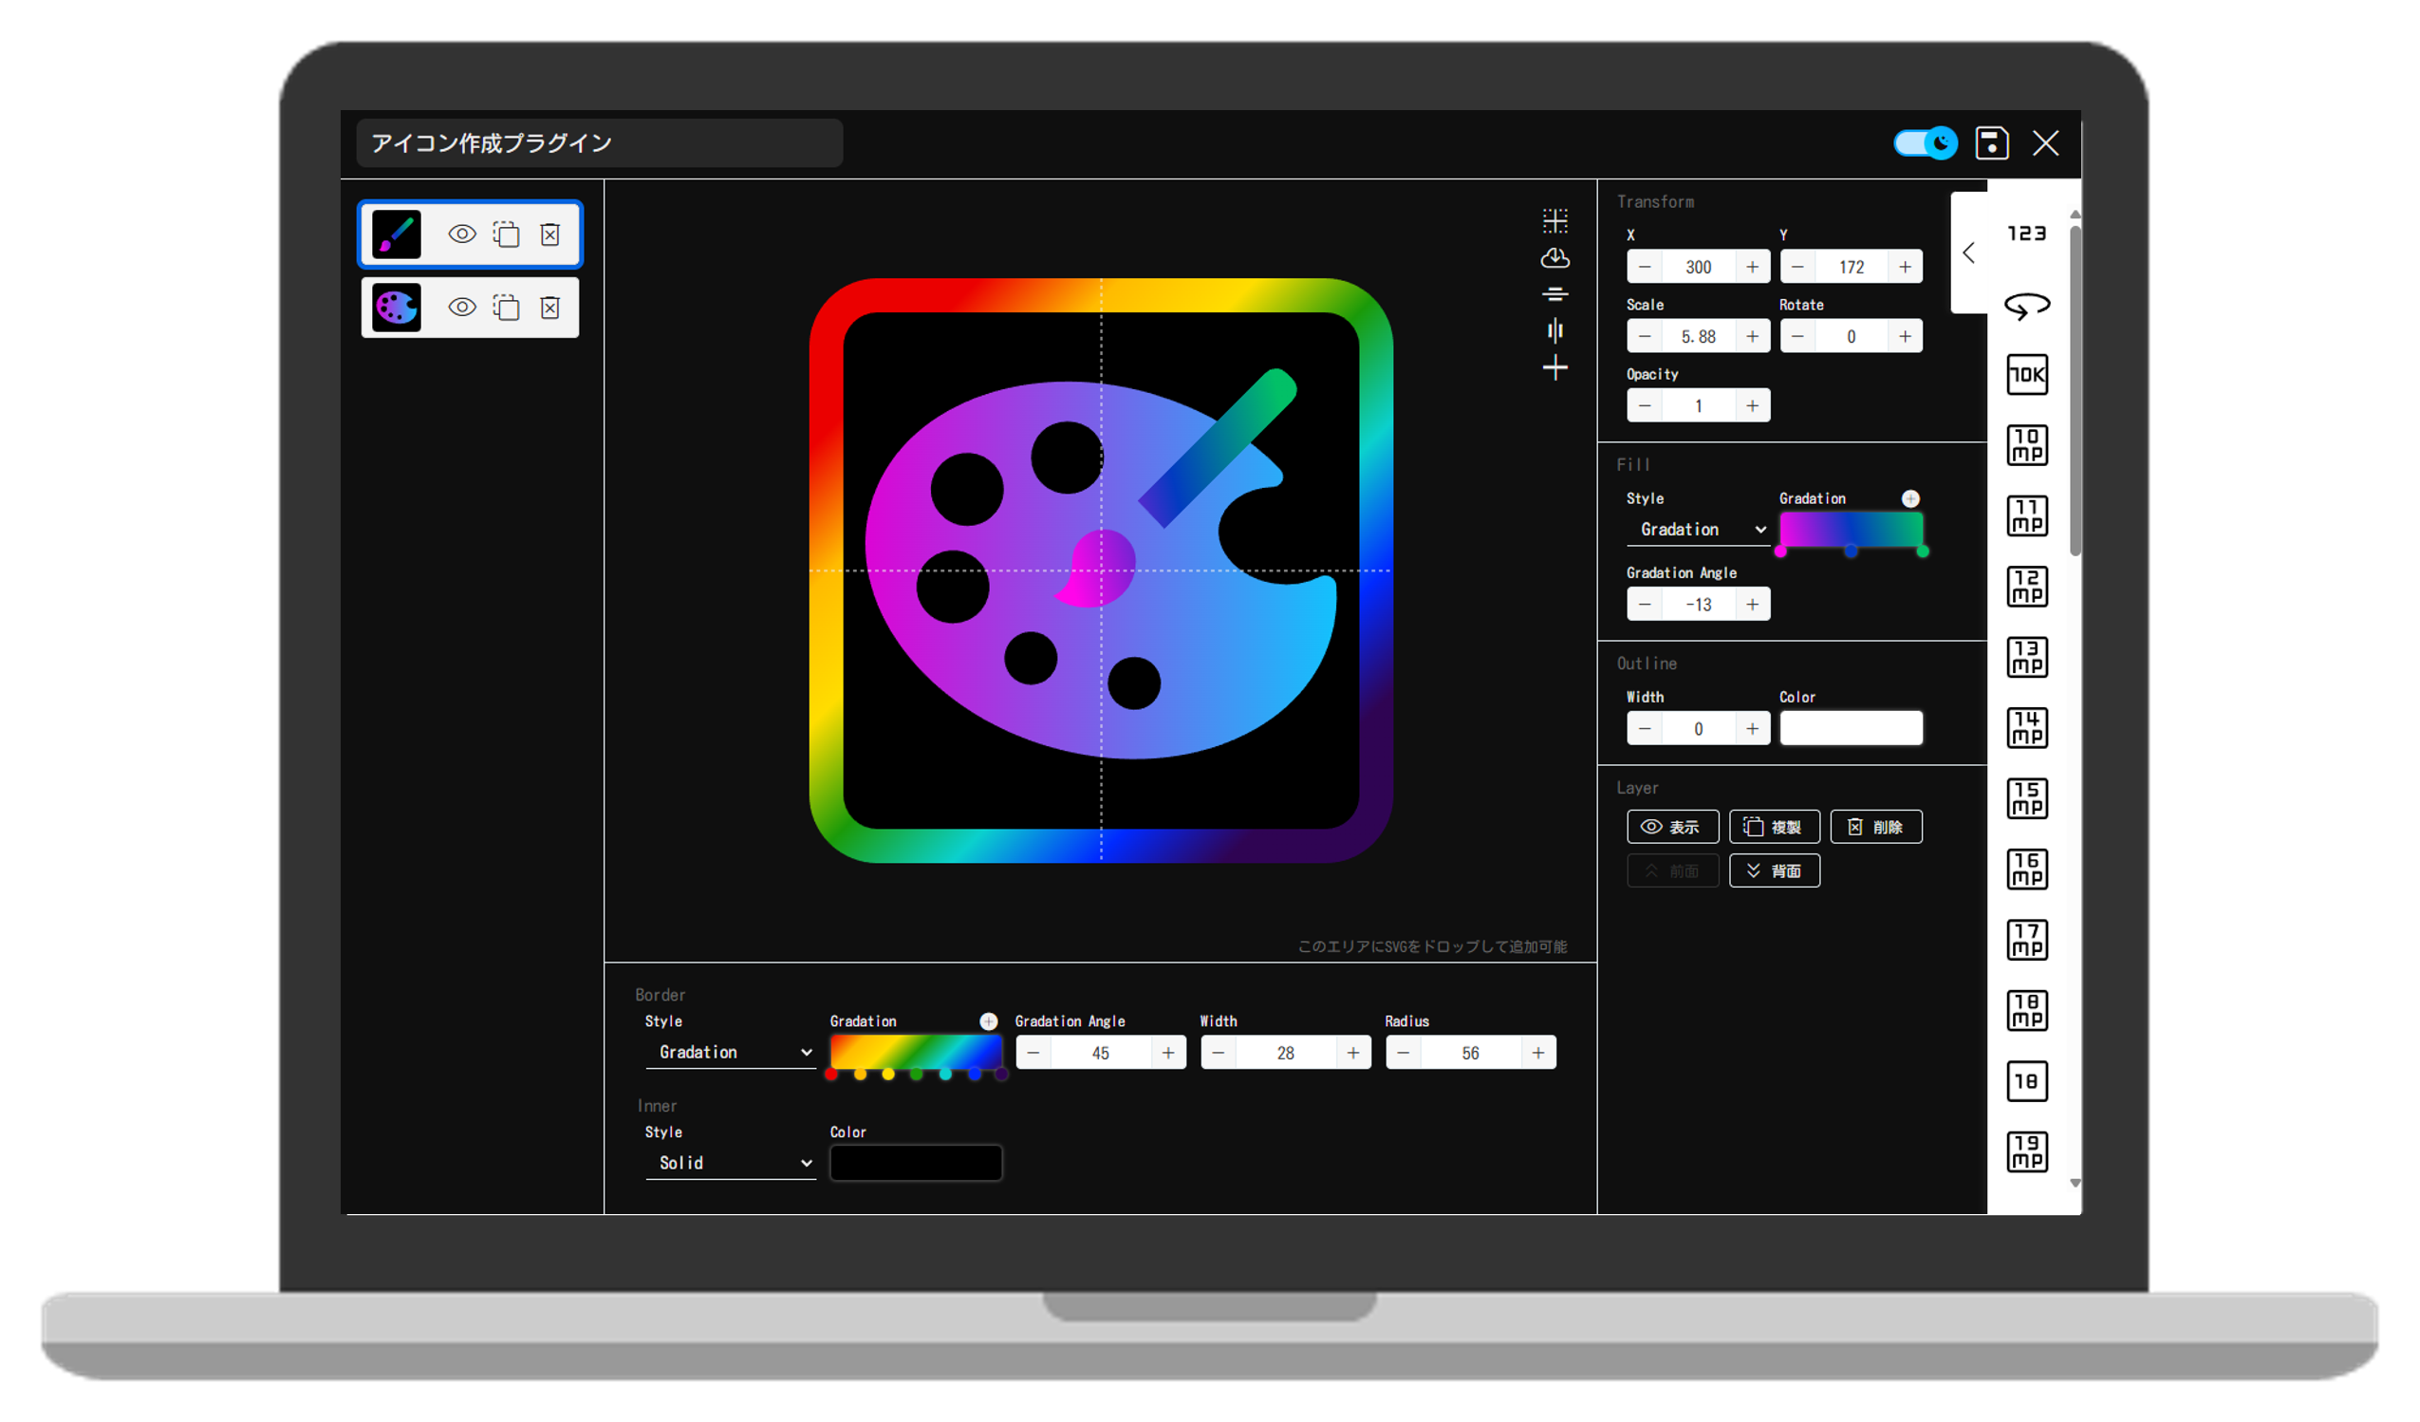2420x1422 pixels.
Task: Click the save icon in the header
Action: 1991,143
